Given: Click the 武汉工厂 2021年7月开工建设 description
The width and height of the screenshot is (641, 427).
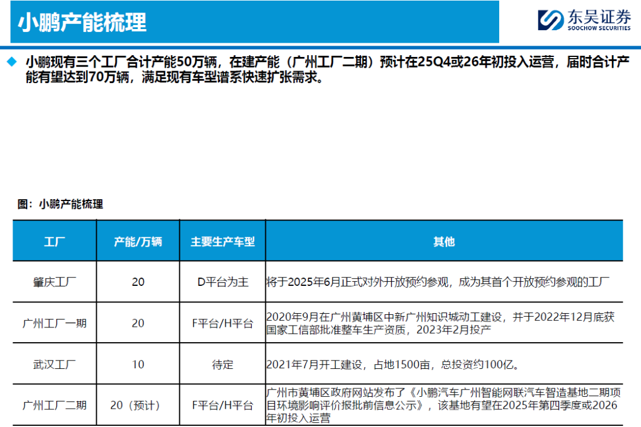Looking at the screenshot, I should click(x=393, y=364).
